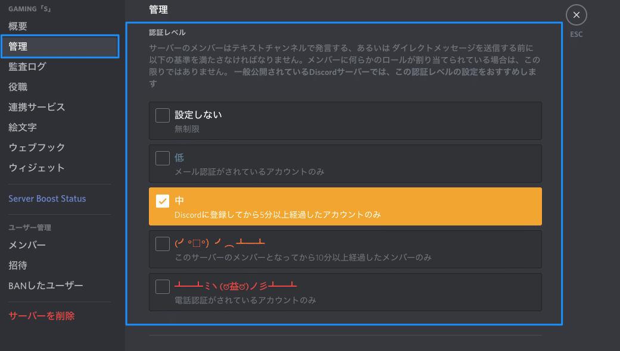The image size is (620, 351).
Task: Go to 役職 roles settings
Action: click(x=18, y=87)
